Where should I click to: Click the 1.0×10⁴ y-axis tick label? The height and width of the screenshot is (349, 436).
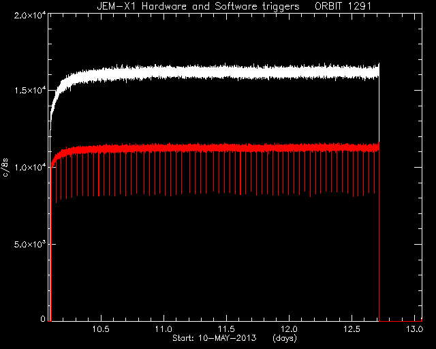tap(30, 167)
